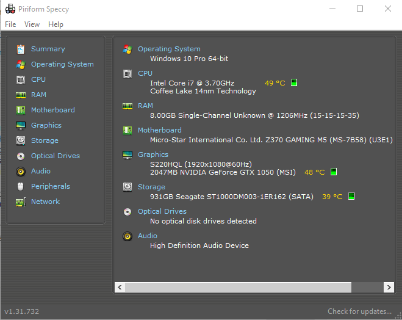This screenshot has height=320, width=402.
Task: Click the scroll right arrow
Action: (389, 287)
